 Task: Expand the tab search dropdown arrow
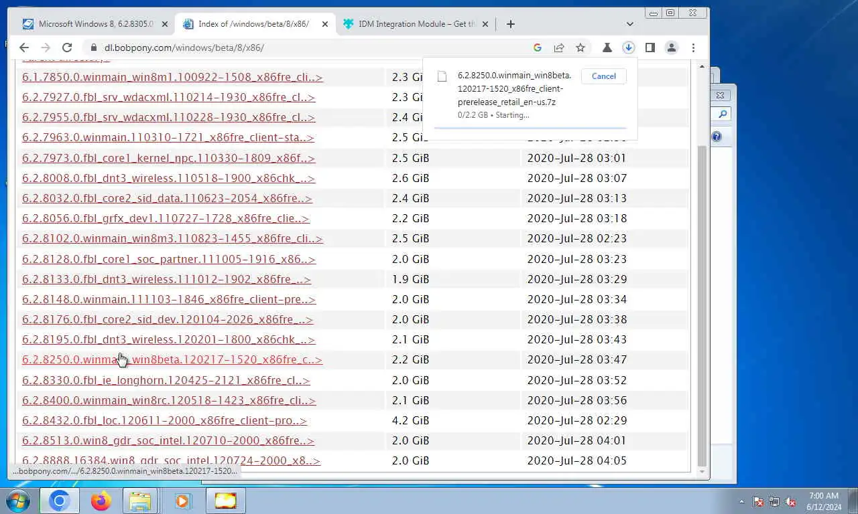click(629, 24)
